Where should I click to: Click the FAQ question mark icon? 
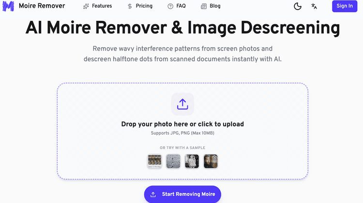pos(170,6)
